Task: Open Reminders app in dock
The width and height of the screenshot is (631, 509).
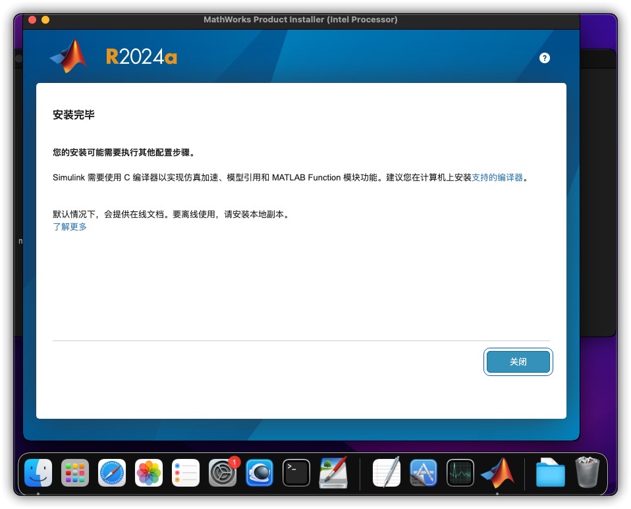Action: [186, 473]
